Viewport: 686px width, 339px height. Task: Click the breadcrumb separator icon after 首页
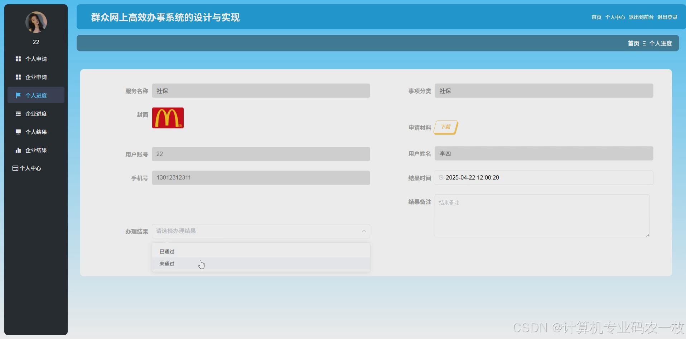644,43
